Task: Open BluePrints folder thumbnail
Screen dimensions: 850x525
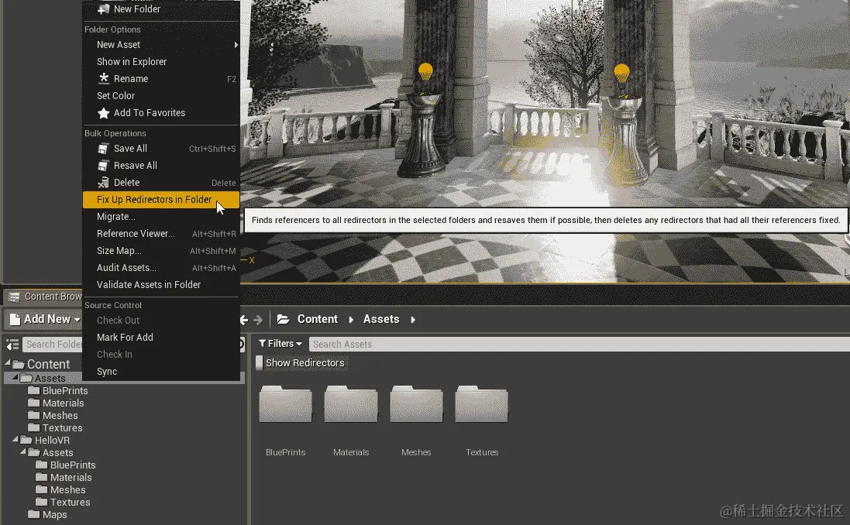Action: click(286, 403)
